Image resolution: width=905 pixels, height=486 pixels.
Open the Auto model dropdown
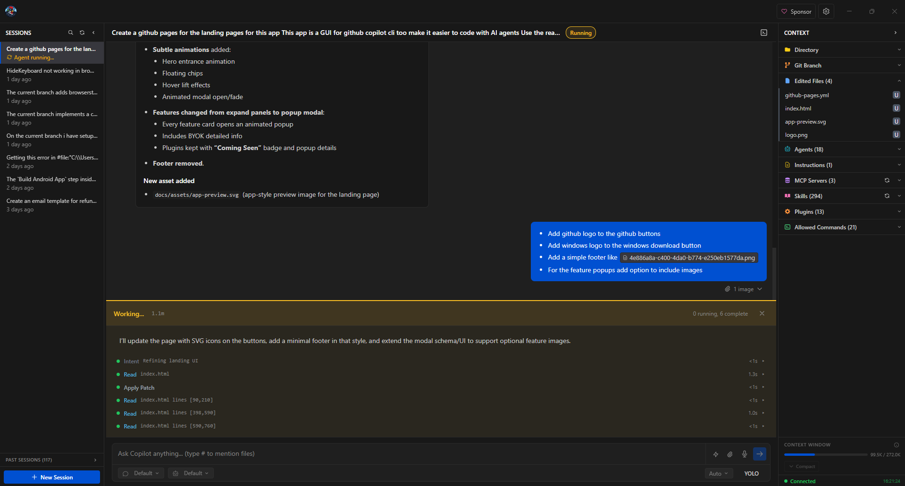pos(719,473)
